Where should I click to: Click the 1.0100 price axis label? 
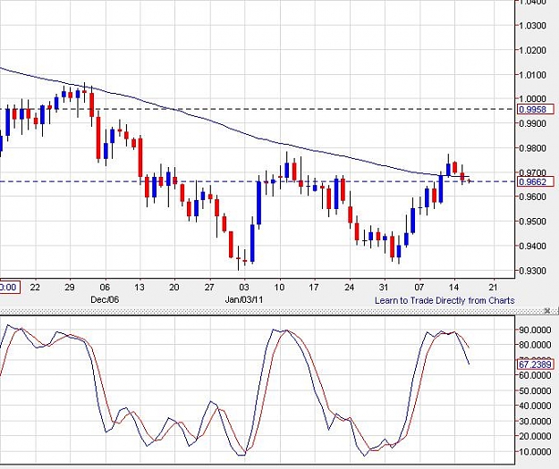tap(533, 75)
